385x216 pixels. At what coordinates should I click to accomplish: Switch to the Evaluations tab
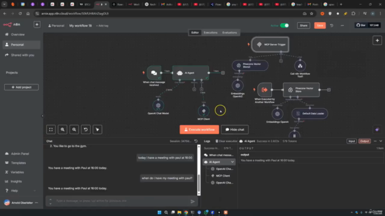pos(230,32)
